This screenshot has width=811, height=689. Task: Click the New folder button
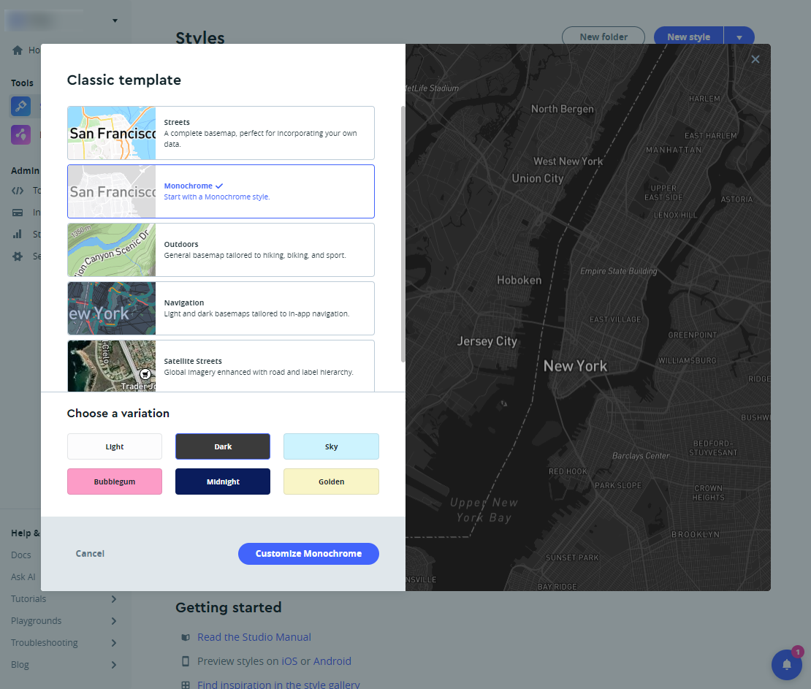click(x=603, y=37)
